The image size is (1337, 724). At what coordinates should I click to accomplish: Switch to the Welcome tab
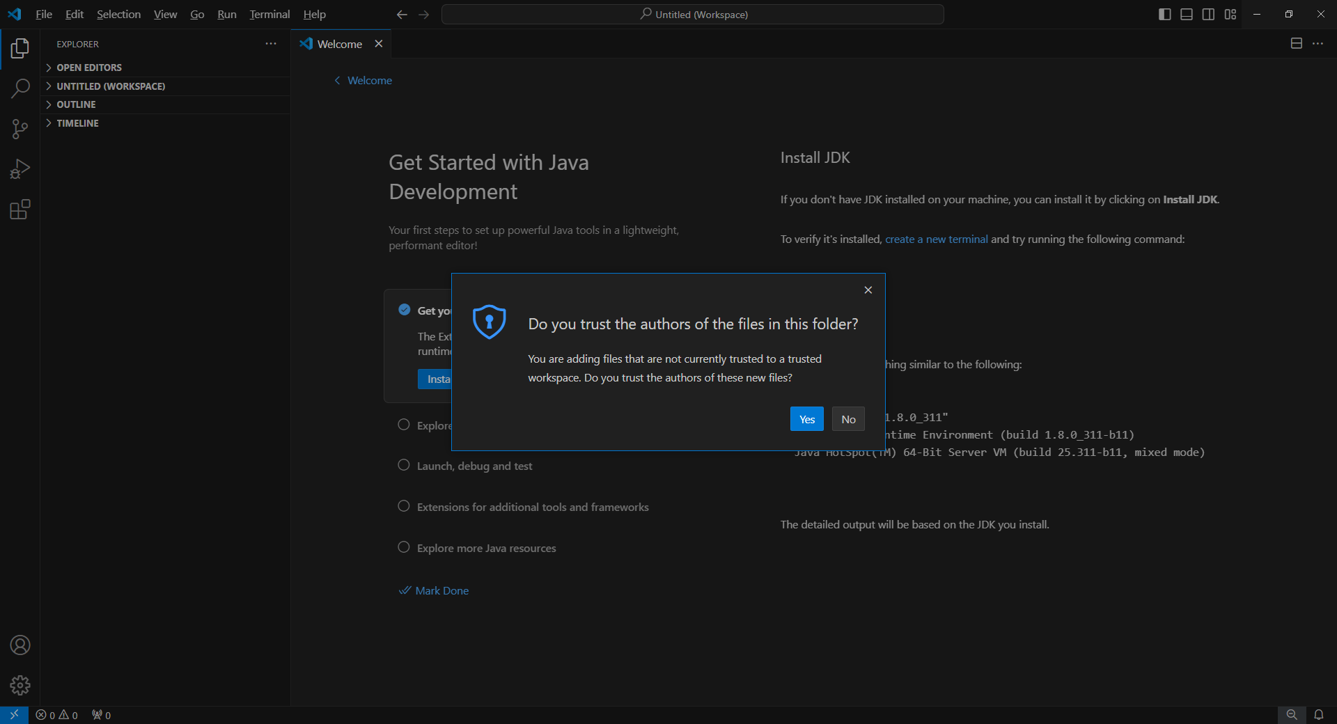click(x=339, y=43)
